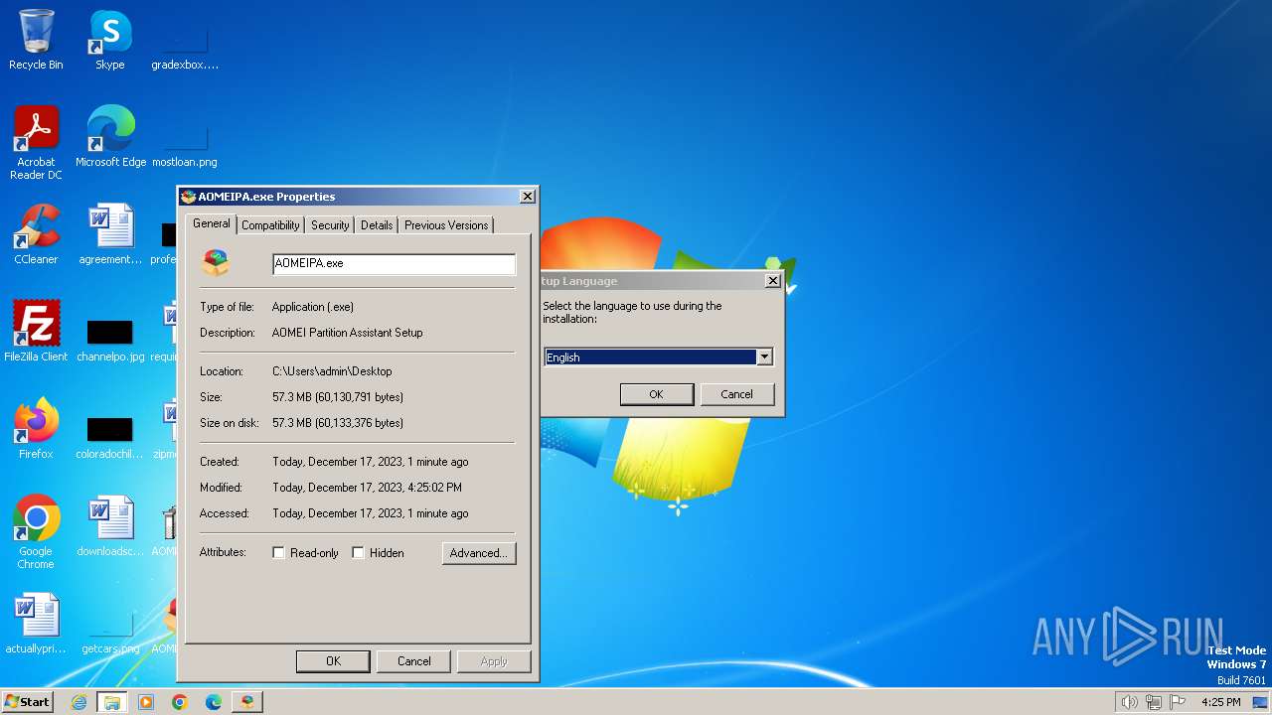
Task: Select the Google Chrome desktop shortcut
Action: coord(36,532)
